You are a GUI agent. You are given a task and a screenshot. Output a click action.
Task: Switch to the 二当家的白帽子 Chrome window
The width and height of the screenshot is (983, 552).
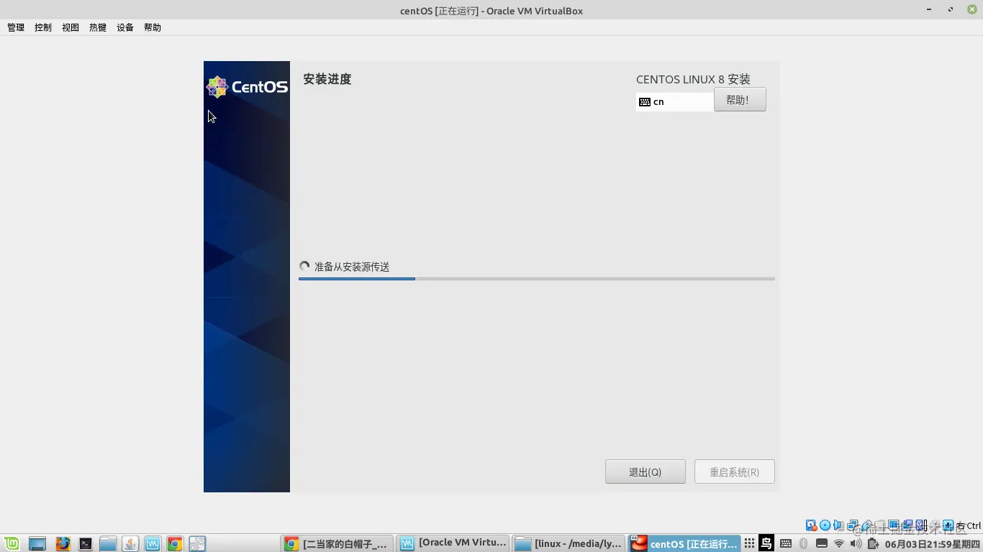337,543
